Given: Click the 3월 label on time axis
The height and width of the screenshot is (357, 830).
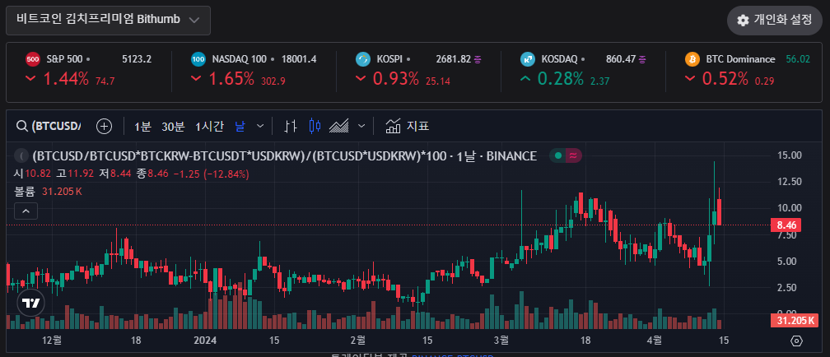Looking at the screenshot, I should [501, 340].
